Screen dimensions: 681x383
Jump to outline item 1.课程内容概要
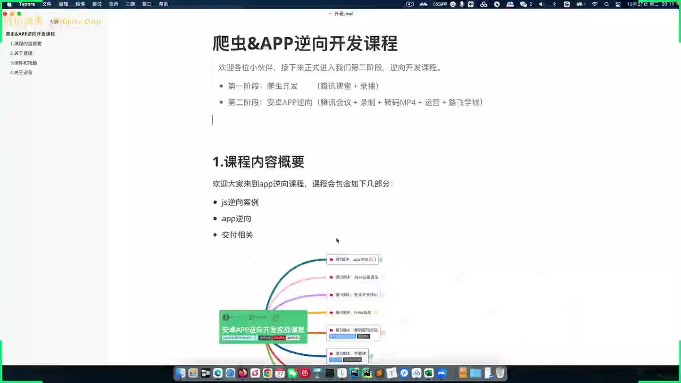tap(26, 44)
